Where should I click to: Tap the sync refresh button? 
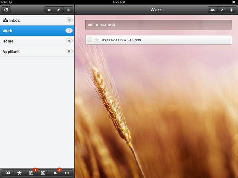click(x=6, y=10)
